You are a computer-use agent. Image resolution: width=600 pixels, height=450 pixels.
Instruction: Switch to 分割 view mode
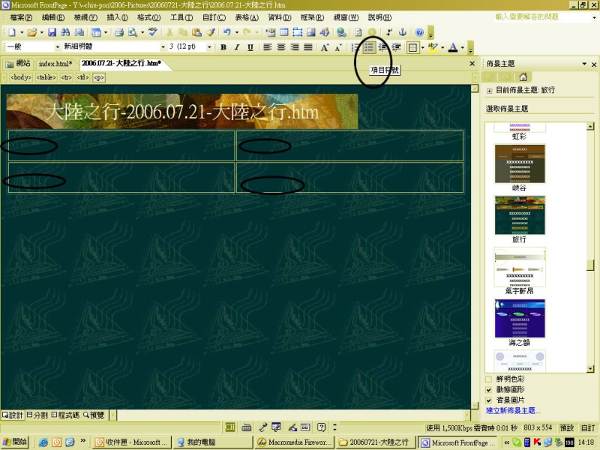[37, 415]
